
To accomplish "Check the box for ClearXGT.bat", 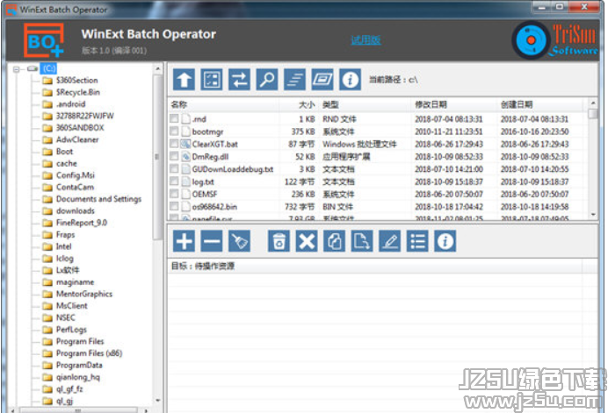I will (174, 144).
